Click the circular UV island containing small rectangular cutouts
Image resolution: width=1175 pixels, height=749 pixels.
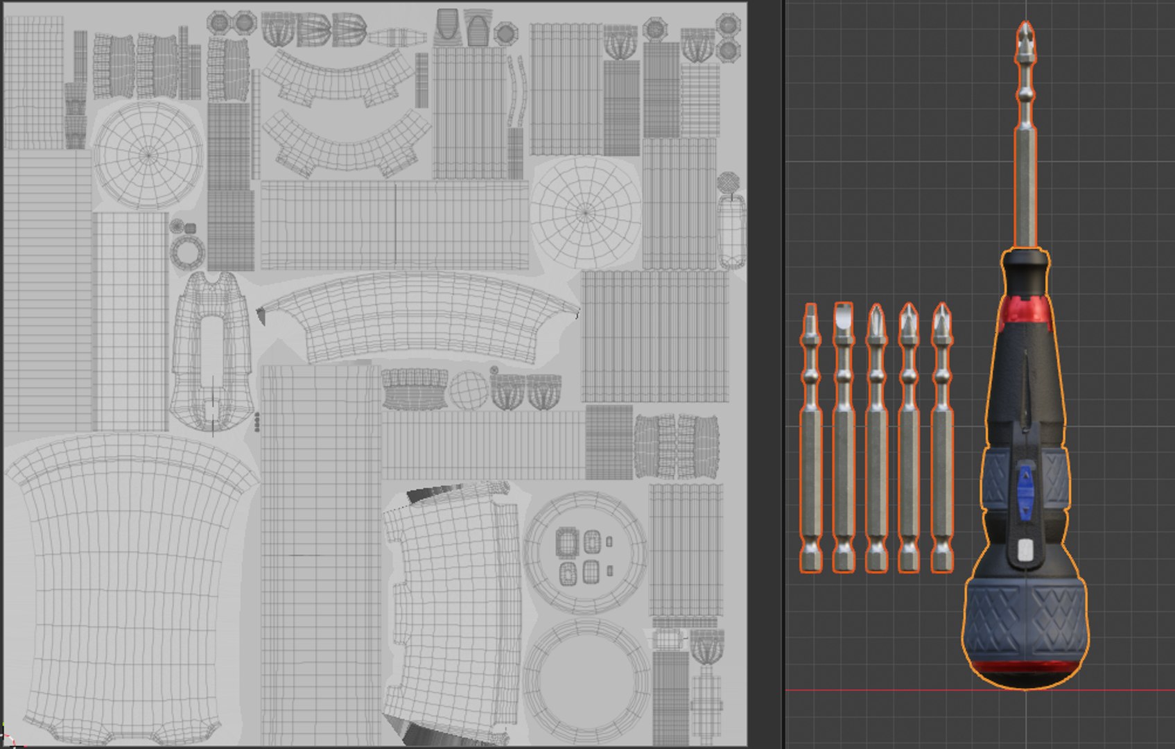coord(585,553)
